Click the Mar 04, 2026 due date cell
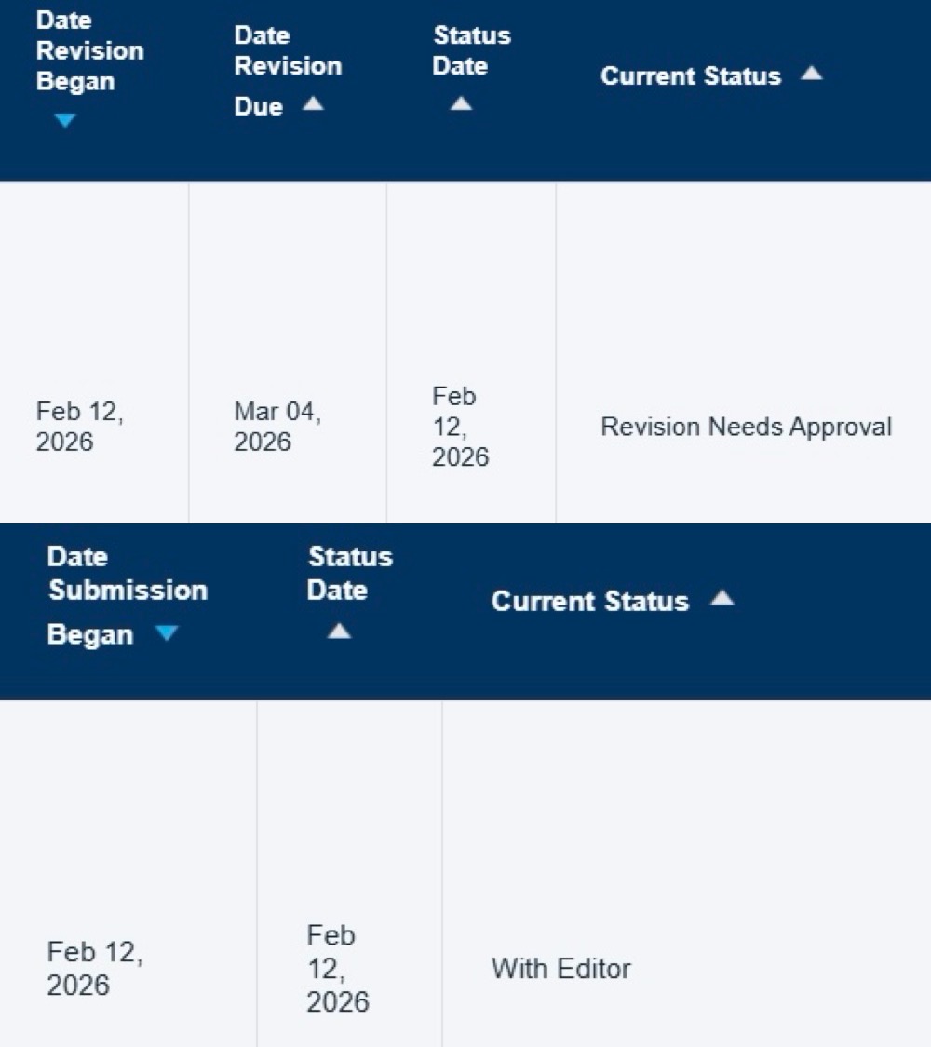The width and height of the screenshot is (931, 1047). (277, 427)
